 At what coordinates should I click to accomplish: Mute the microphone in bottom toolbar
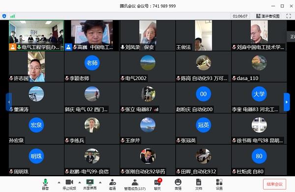[45, 184]
